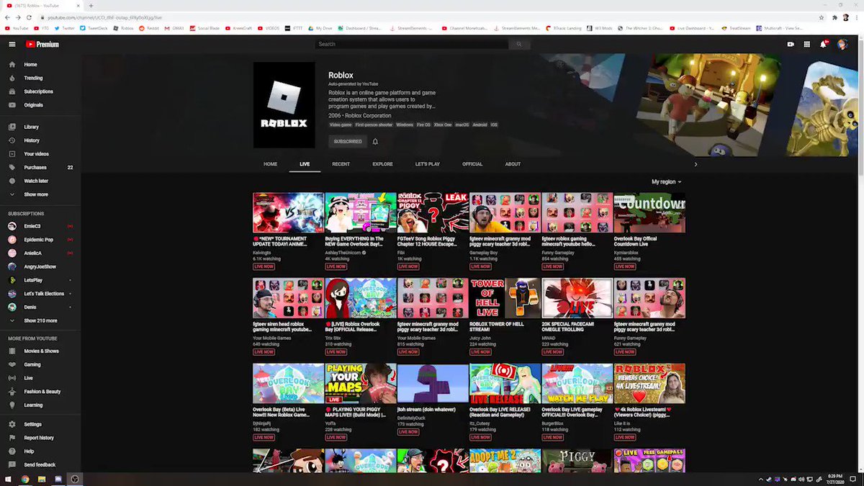Switch to the LET'S PLAY channel tab
Viewport: 864px width, 486px height.
428,164
